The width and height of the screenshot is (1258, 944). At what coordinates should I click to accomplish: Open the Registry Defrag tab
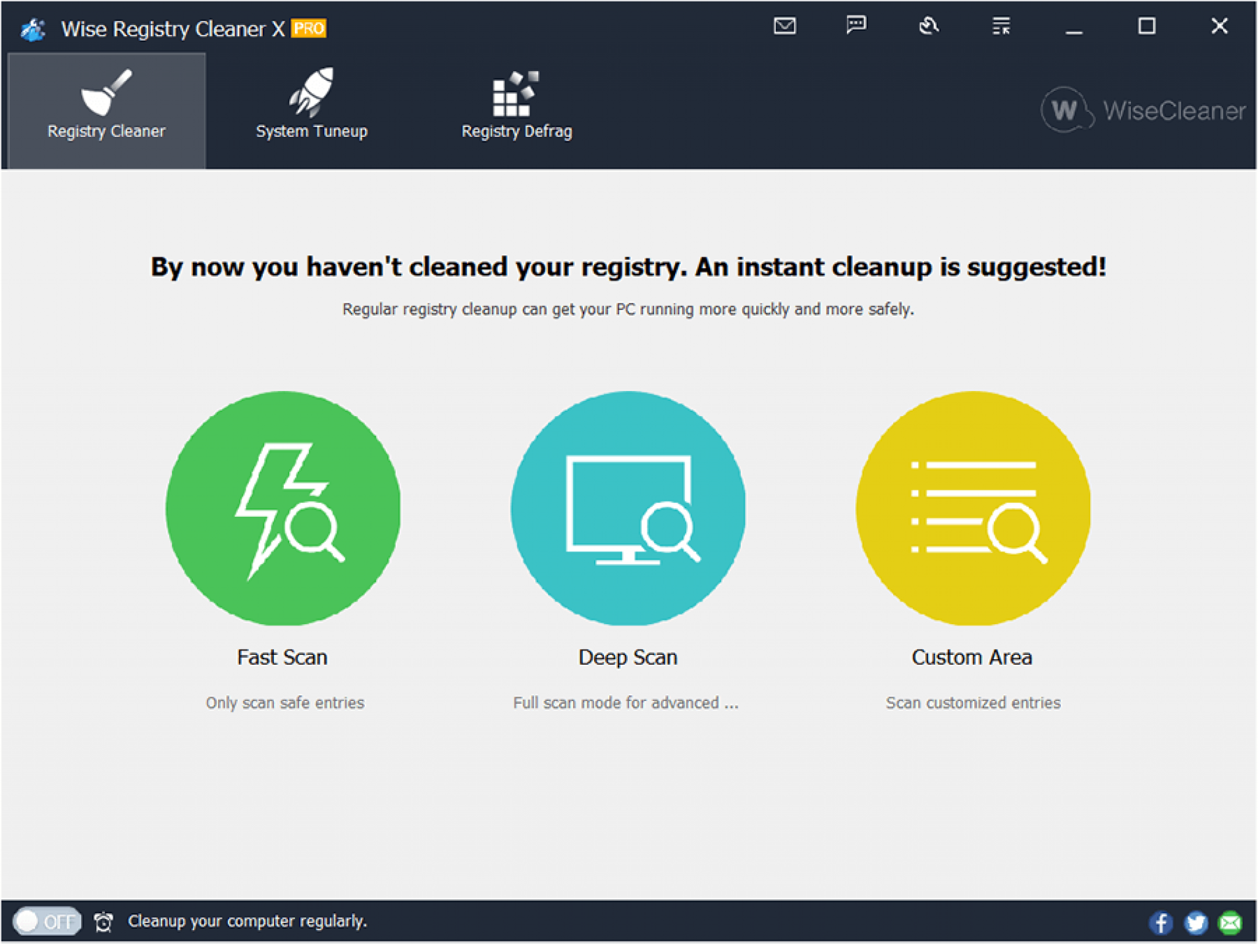coord(517,104)
